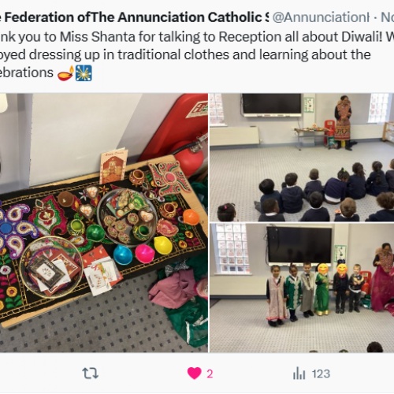394x394 pixels.
Task: Click the post date next to handle
Action: (x=388, y=17)
